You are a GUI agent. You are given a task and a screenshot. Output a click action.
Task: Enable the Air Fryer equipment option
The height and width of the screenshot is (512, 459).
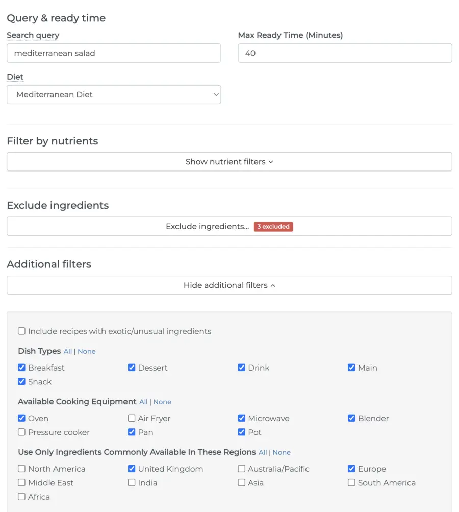coord(132,418)
